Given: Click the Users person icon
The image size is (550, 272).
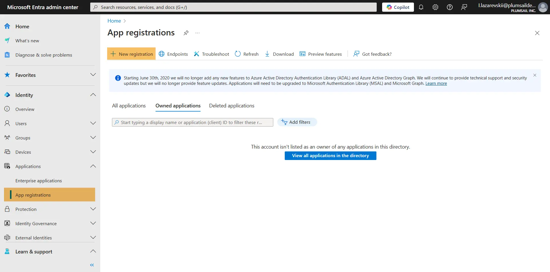Looking at the screenshot, I should coord(7,123).
